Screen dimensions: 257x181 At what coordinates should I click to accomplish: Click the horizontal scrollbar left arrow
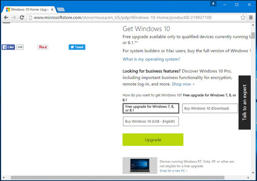click(x=3, y=178)
